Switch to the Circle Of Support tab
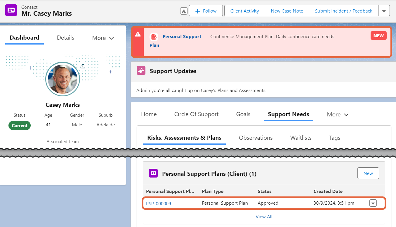Viewport: 396px width, 227px height. (x=196, y=114)
